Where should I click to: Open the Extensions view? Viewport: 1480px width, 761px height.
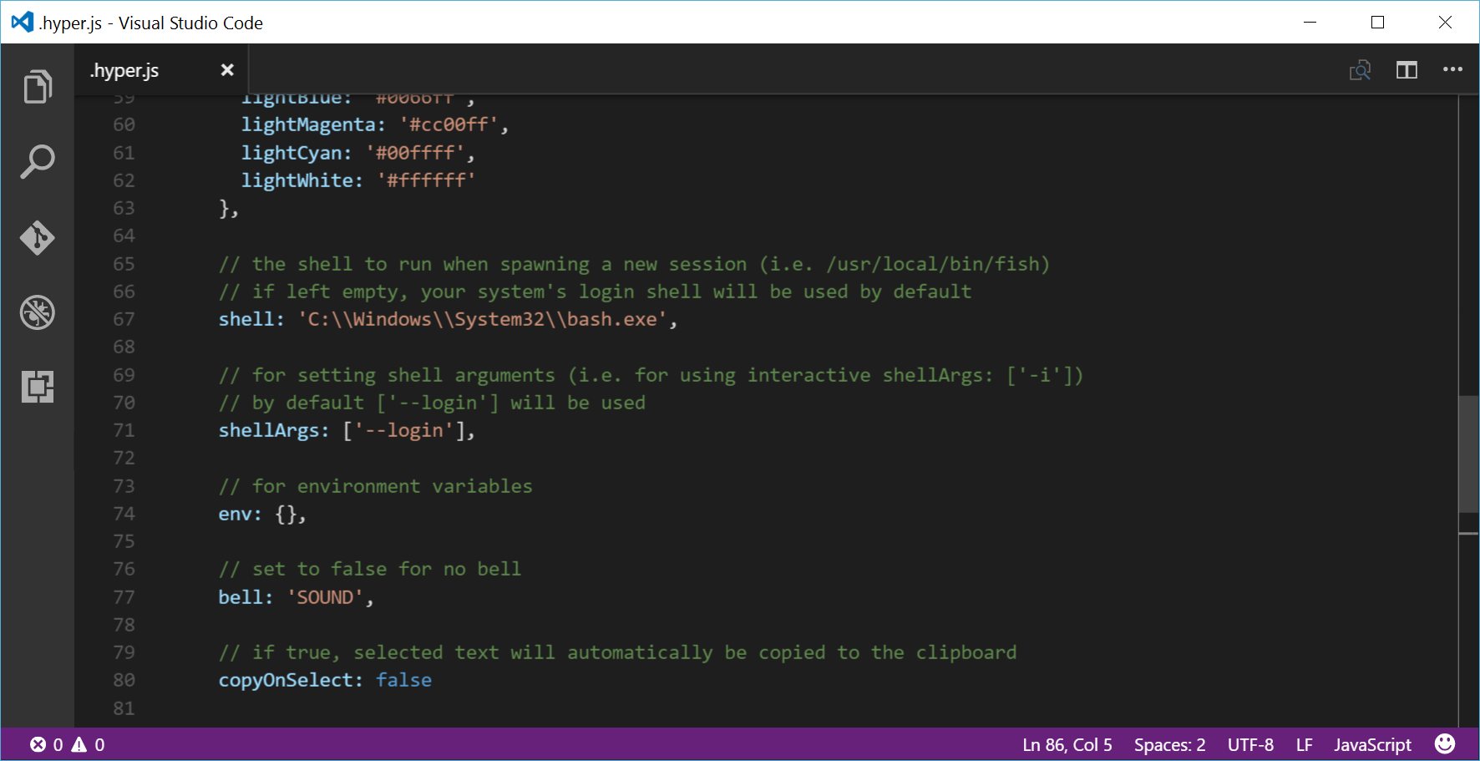coord(38,387)
